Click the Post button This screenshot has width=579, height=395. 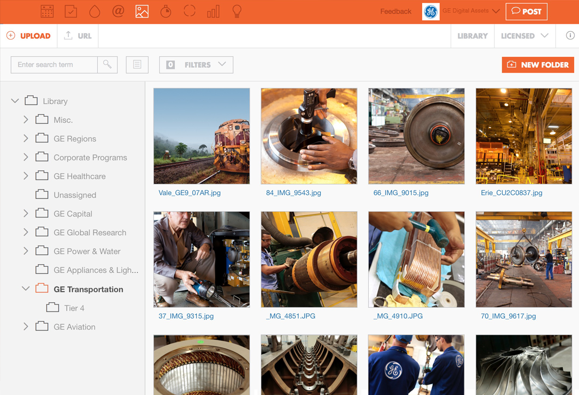click(527, 11)
